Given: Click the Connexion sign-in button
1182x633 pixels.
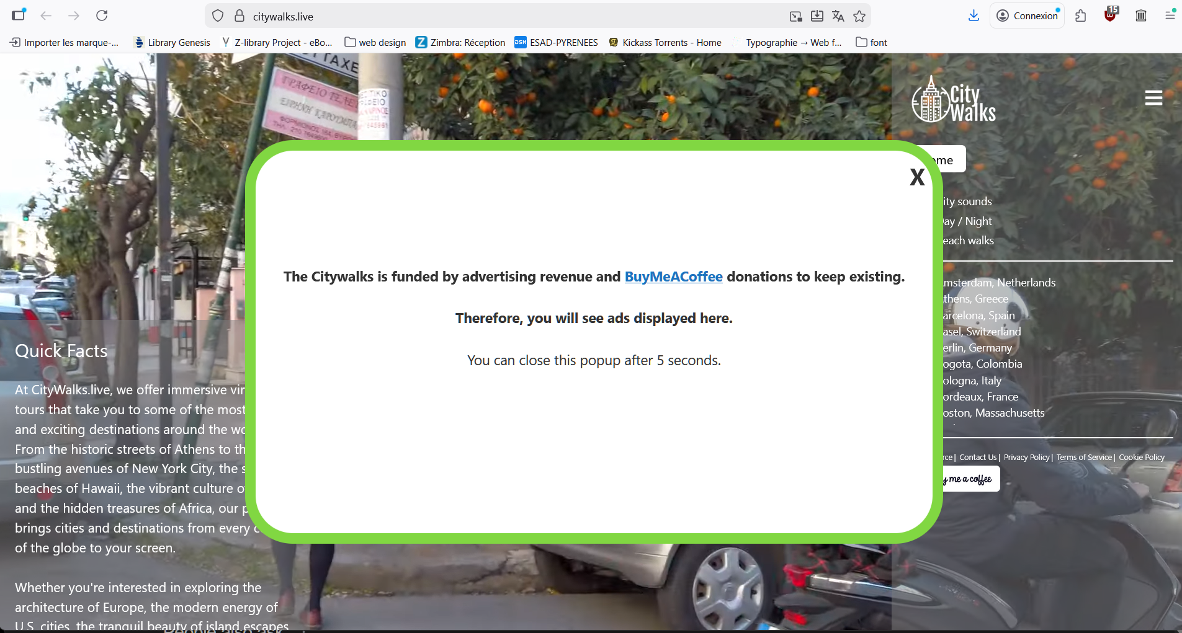Looking at the screenshot, I should click(1028, 16).
